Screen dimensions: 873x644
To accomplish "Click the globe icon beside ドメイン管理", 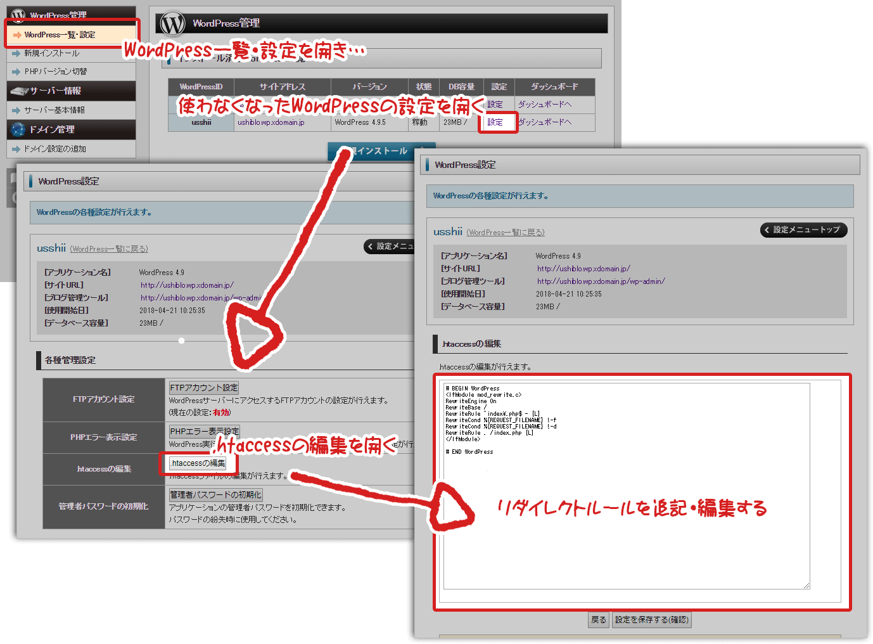I will coord(18,130).
